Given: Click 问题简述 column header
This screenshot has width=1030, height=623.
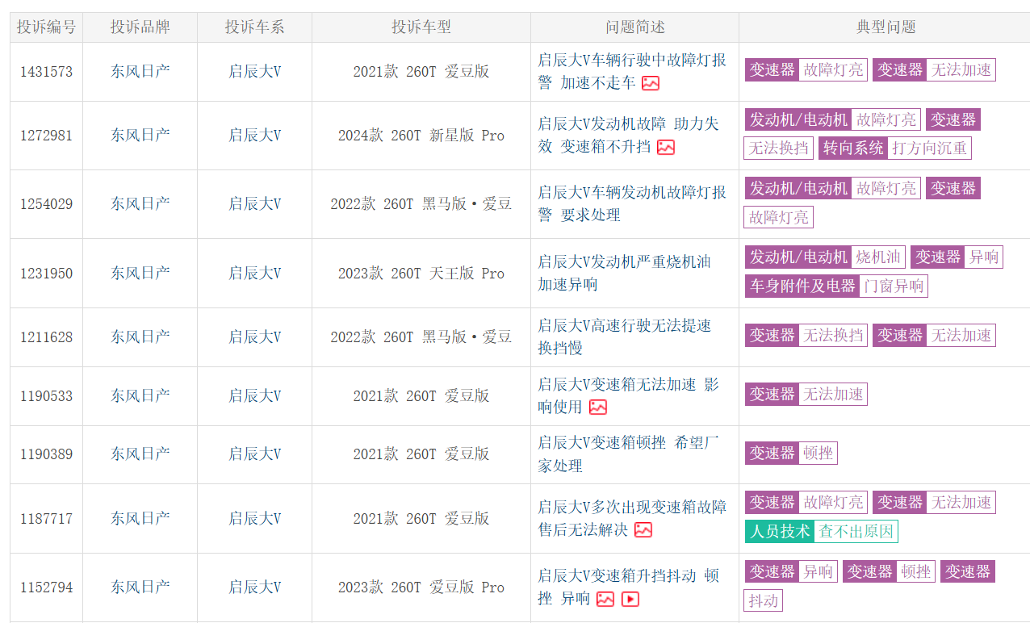Looking at the screenshot, I should pyautogui.click(x=635, y=27).
